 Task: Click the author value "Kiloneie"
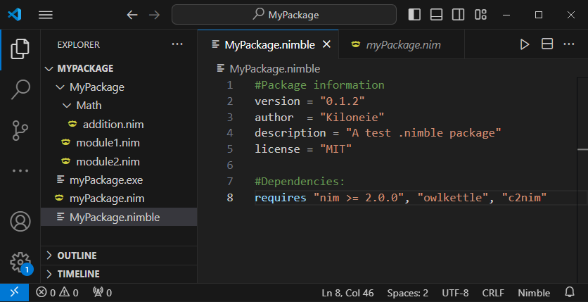tap(352, 118)
